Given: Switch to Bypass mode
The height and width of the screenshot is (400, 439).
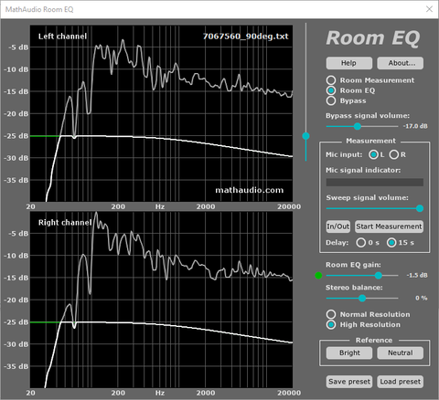Looking at the screenshot, I should point(331,100).
